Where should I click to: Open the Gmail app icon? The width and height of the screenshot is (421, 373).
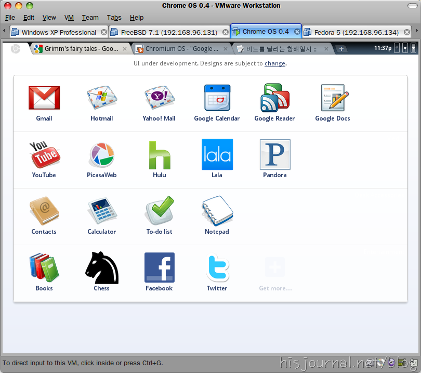click(x=44, y=98)
